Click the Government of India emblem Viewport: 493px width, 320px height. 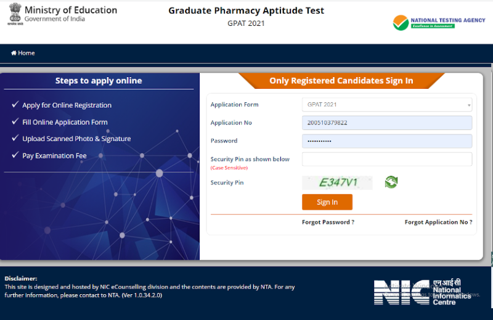point(14,14)
